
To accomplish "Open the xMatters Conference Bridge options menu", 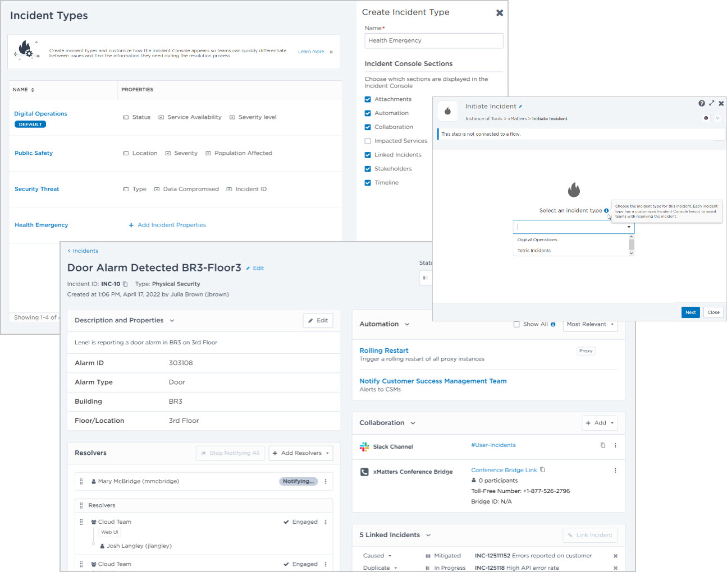I will [615, 470].
